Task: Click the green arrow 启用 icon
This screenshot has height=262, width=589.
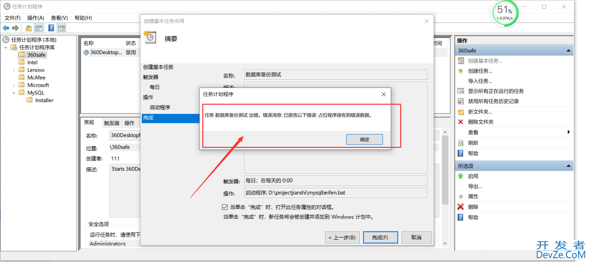Action: point(461,176)
